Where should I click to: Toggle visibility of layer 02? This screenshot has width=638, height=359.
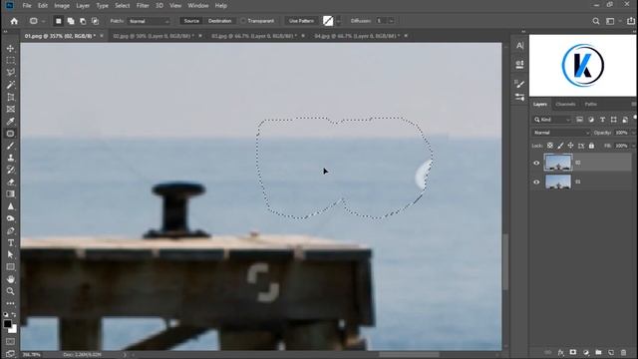coord(536,163)
